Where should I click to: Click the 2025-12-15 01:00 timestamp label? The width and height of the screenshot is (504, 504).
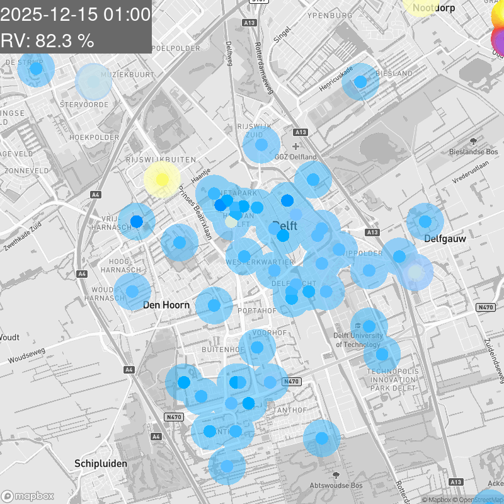click(76, 15)
